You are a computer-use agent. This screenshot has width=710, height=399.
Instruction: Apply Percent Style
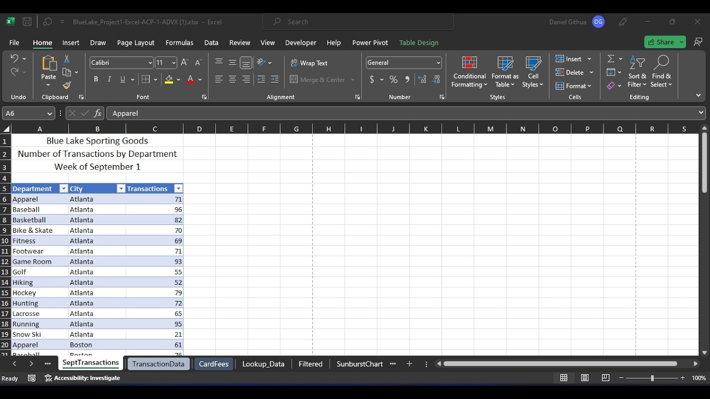[393, 79]
